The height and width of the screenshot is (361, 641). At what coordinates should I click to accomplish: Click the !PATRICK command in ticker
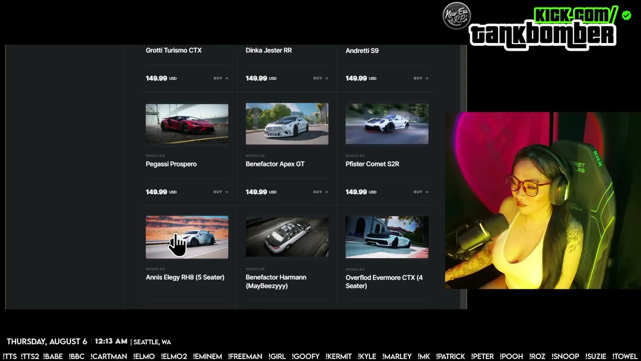[451, 356]
